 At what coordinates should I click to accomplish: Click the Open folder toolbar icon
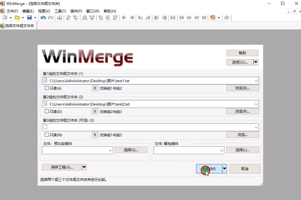coord(17,18)
